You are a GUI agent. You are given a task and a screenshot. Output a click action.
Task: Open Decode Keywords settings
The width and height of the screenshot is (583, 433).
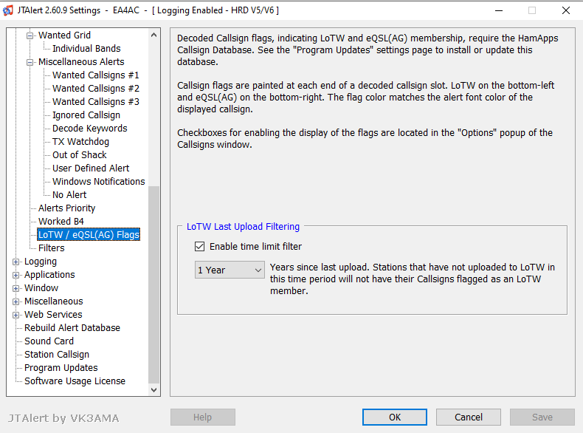[x=89, y=129]
